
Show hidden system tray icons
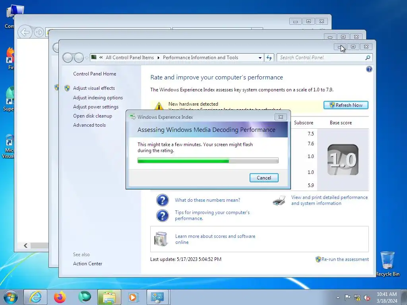click(338, 297)
